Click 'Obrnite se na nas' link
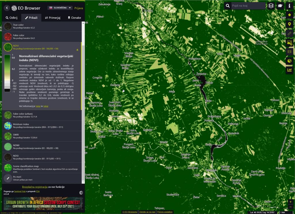Image resolution: width=295 pixels, height=214 pixels. pos(147,212)
